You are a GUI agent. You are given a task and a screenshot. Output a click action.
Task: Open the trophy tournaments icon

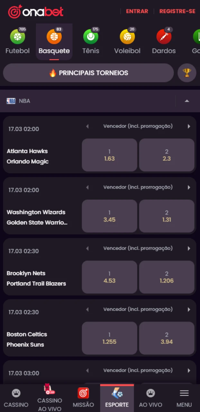pos(187,73)
